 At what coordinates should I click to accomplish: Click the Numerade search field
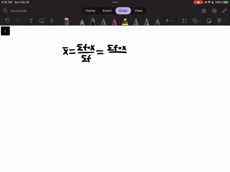click(x=19, y=11)
